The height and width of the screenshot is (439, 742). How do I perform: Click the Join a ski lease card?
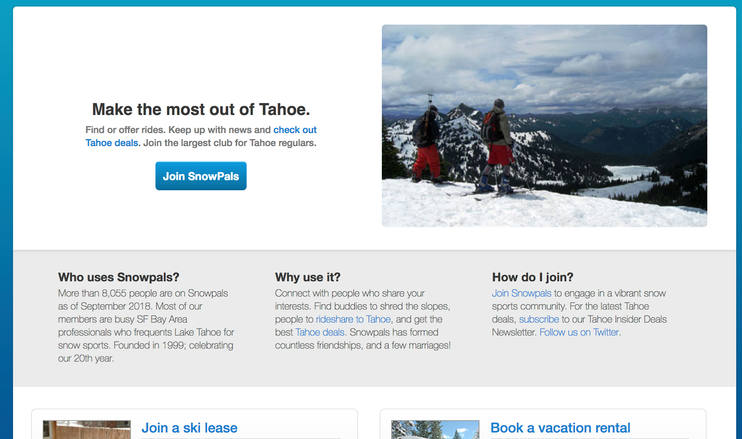point(195,424)
